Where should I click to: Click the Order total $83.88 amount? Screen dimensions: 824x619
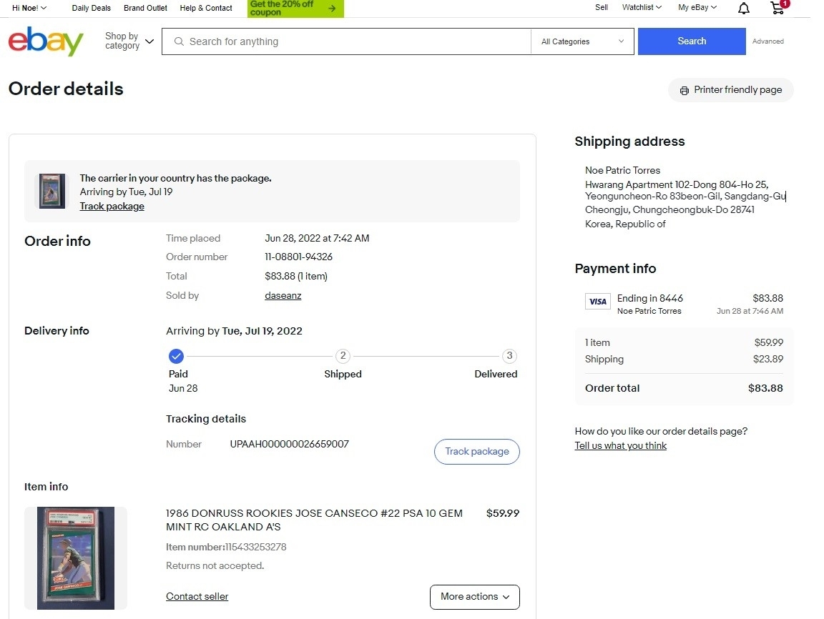765,388
